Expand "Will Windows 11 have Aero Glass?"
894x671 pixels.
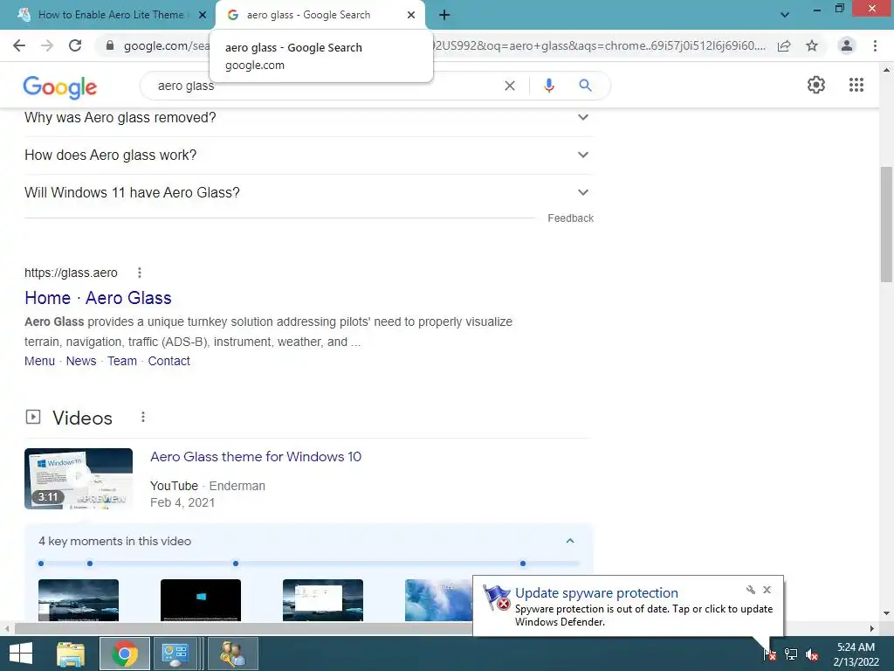pyautogui.click(x=308, y=193)
